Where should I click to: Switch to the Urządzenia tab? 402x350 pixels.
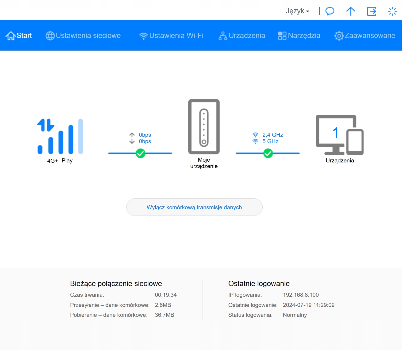tap(242, 36)
